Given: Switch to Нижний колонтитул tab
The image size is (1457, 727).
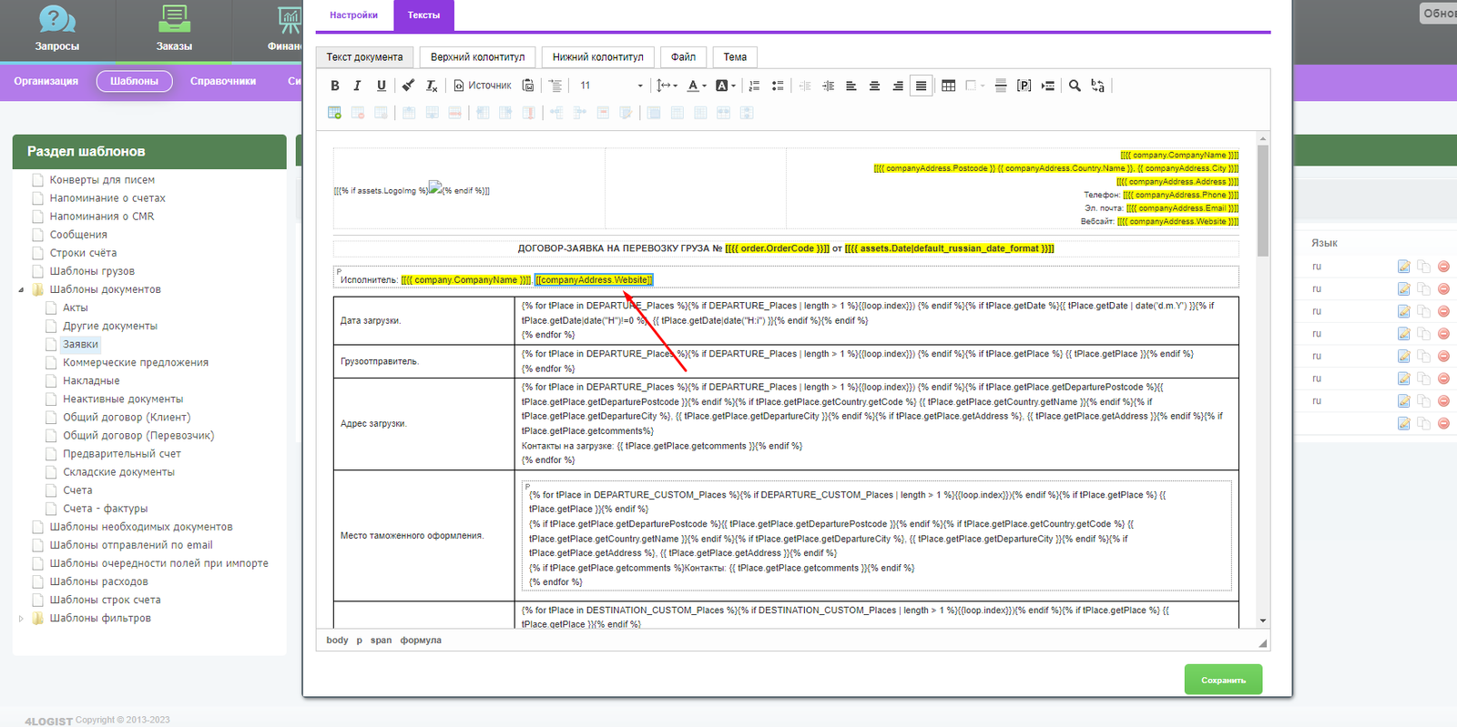Looking at the screenshot, I should [x=597, y=57].
